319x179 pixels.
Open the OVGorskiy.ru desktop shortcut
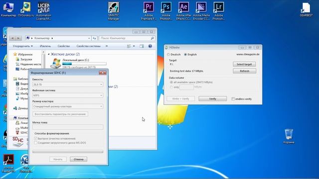click(x=26, y=9)
